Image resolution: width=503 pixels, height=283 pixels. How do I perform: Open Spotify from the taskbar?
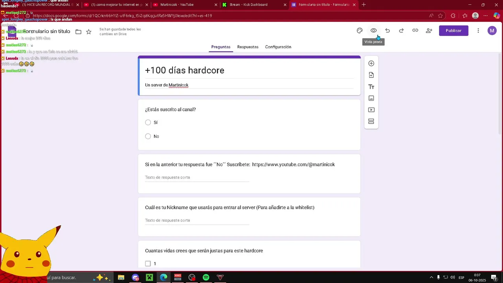[x=206, y=277]
